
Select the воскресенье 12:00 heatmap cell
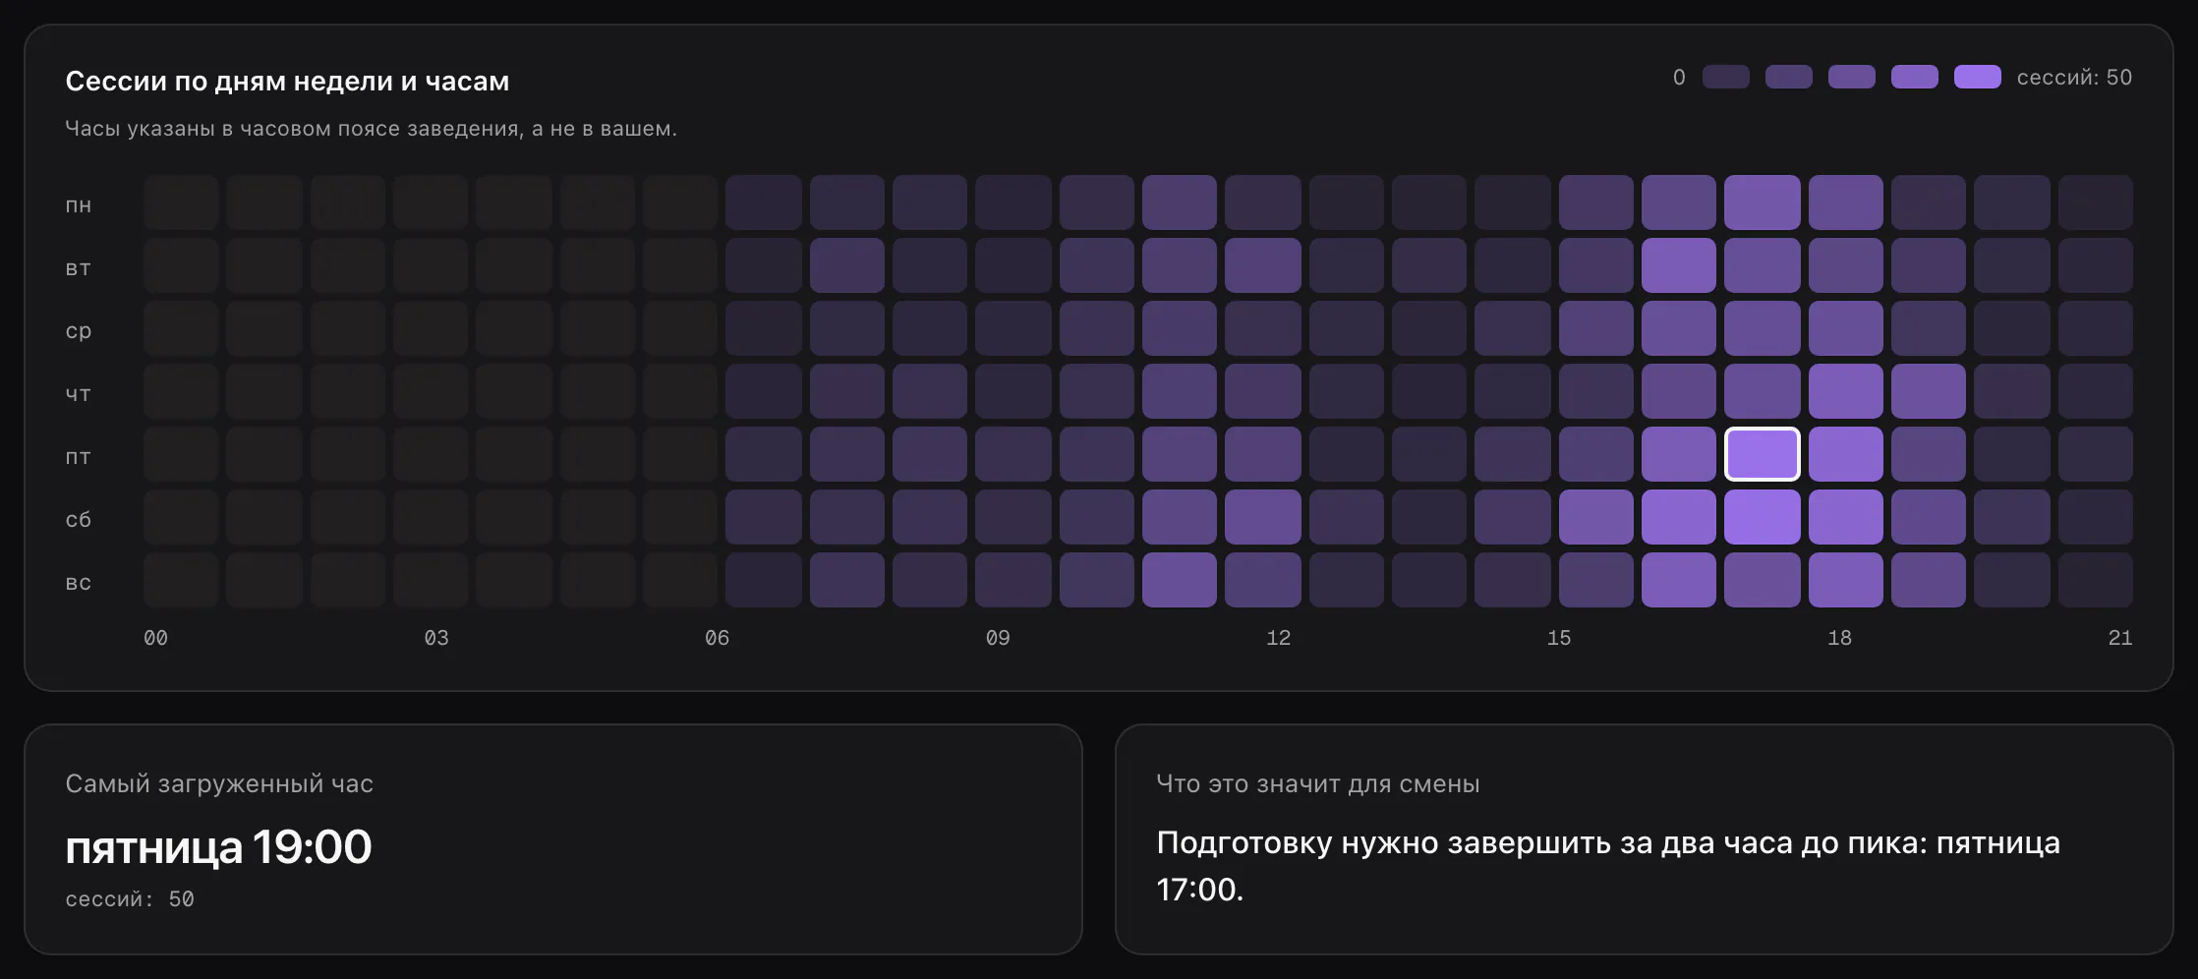(x=1180, y=580)
